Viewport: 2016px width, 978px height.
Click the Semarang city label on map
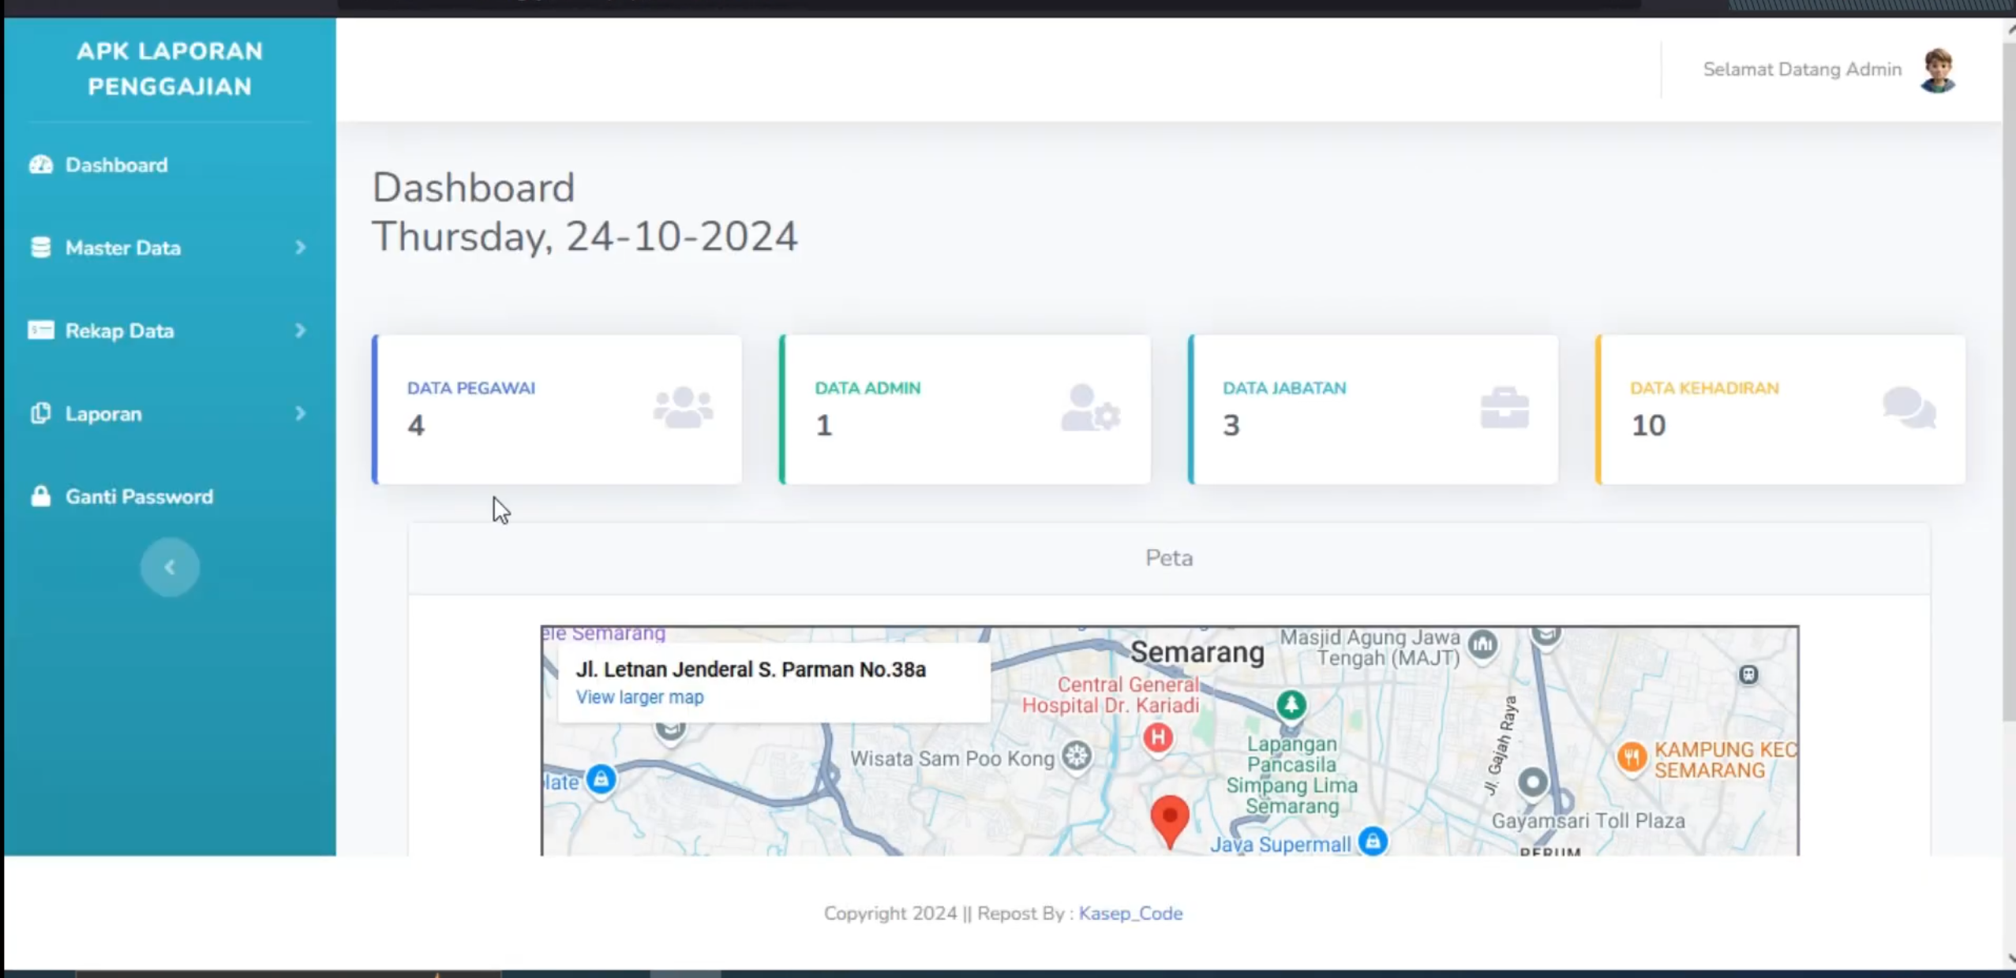[1197, 652]
